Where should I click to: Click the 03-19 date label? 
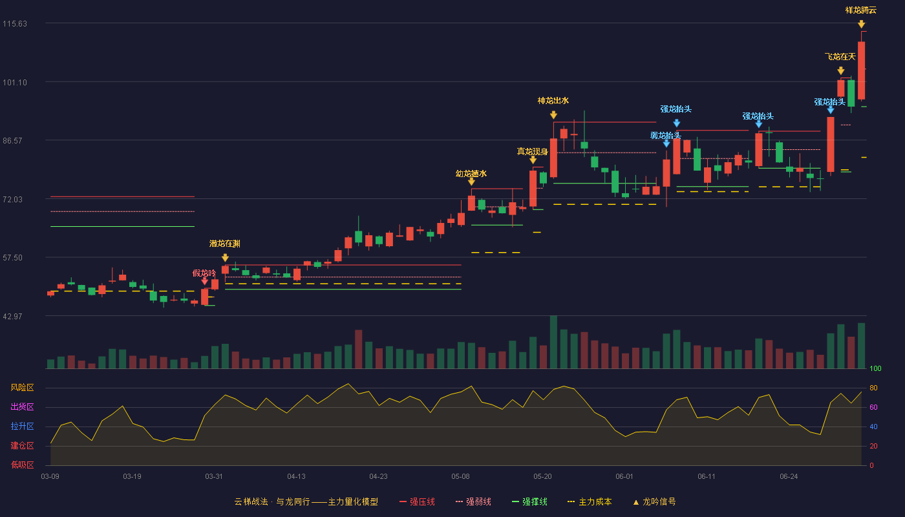[132, 476]
